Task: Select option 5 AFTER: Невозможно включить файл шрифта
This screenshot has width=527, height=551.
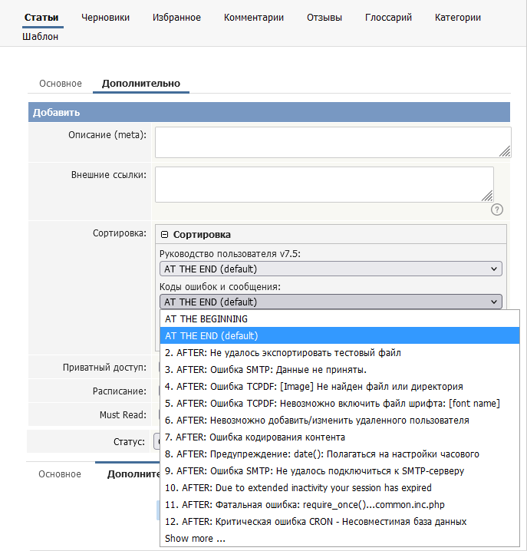Action: (339, 404)
